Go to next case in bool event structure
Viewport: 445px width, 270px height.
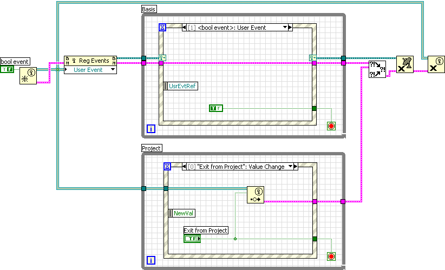click(x=290, y=28)
